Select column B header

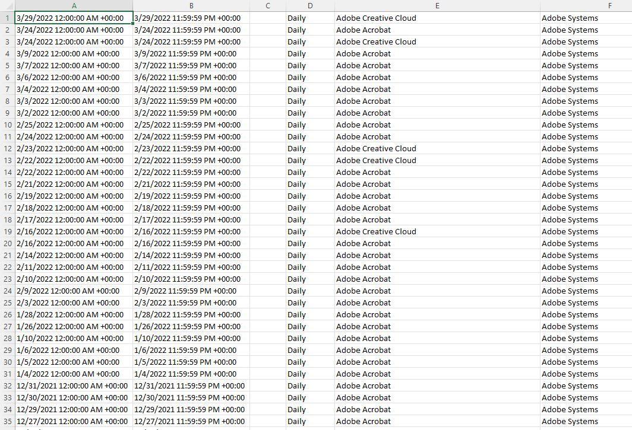point(191,6)
